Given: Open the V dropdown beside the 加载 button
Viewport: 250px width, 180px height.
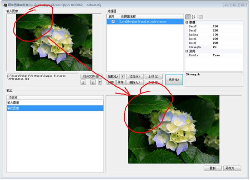Looking at the screenshot, I should pos(123,76).
